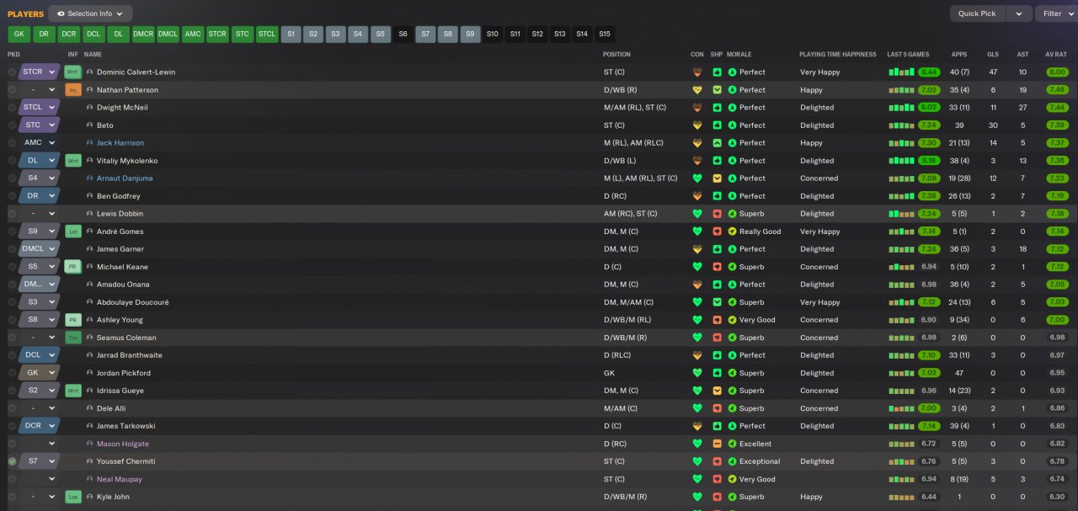Toggle the selection check for Jordan Pickford
Viewport: 1078px width, 511px height.
(x=12, y=373)
